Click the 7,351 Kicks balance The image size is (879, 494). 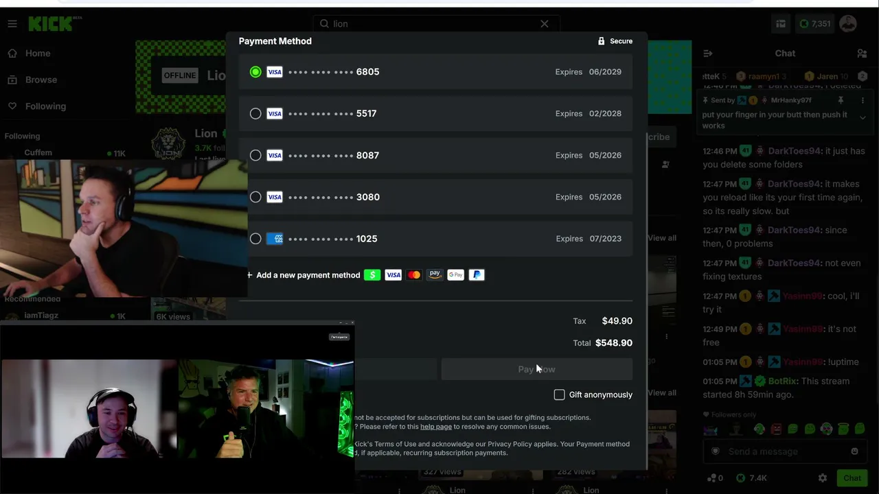click(815, 24)
